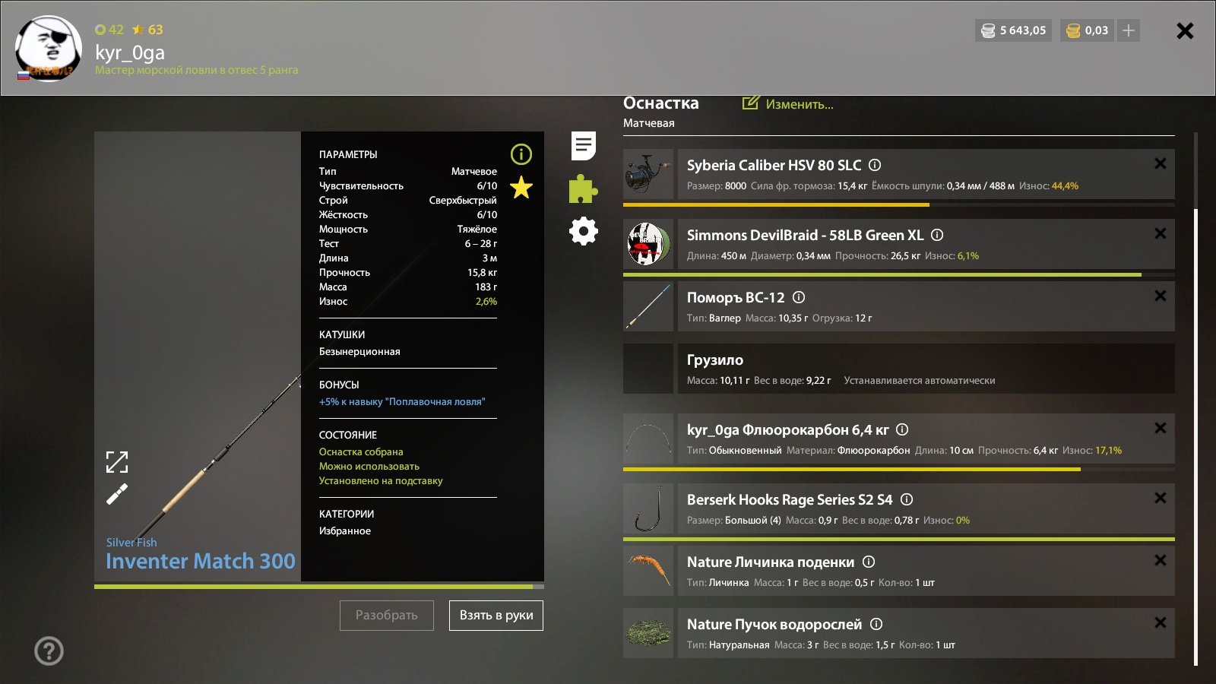Click the star rank 63 indicator
This screenshot has height=684, width=1216.
point(148,30)
